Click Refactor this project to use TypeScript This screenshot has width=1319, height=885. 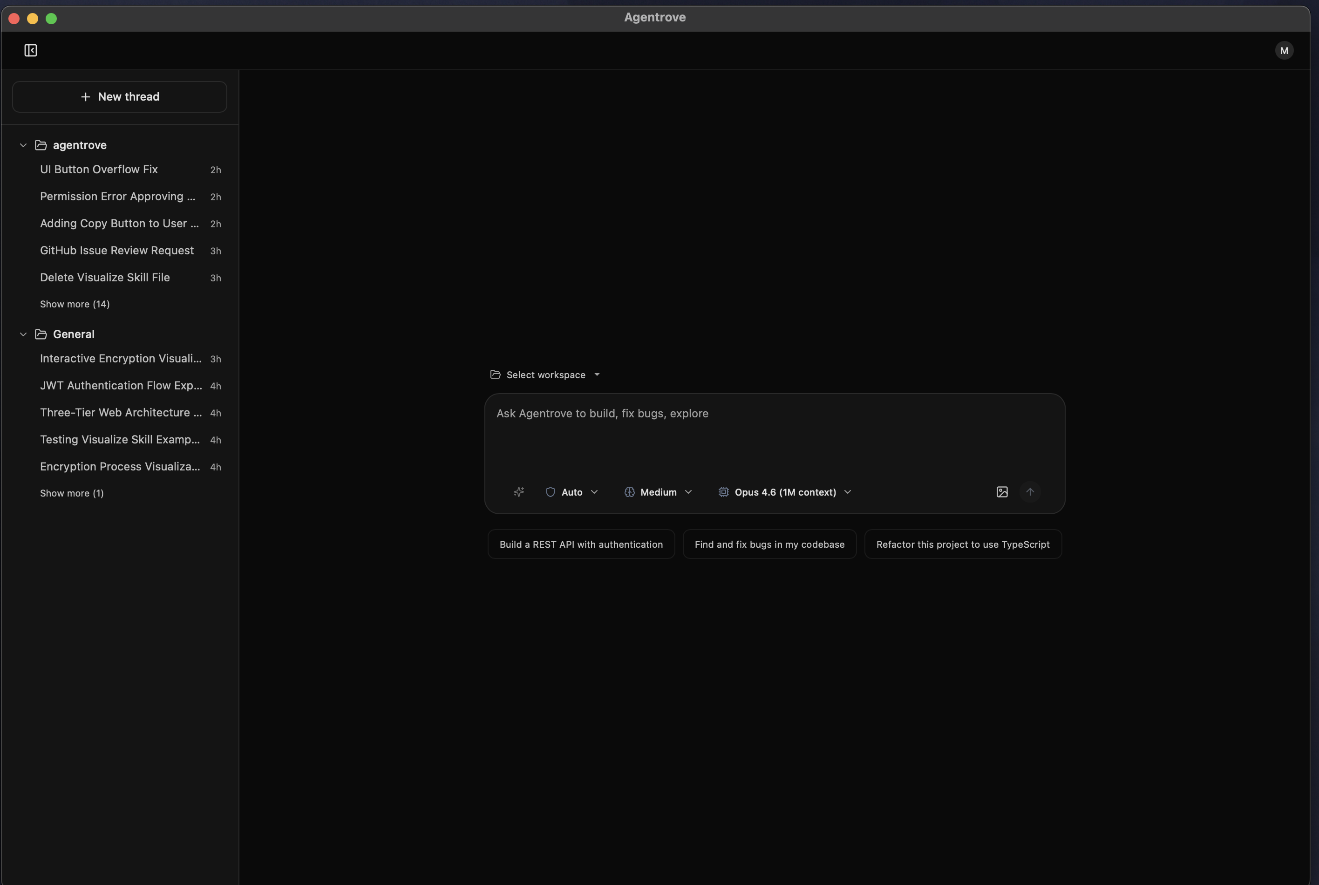(x=962, y=544)
